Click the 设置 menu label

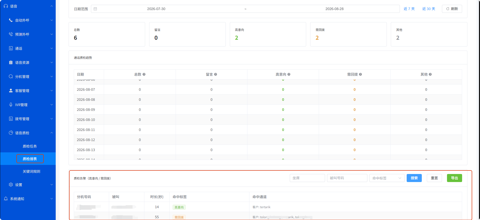click(19, 185)
